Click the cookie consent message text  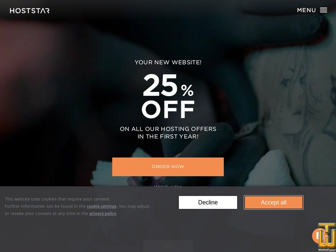(77, 206)
